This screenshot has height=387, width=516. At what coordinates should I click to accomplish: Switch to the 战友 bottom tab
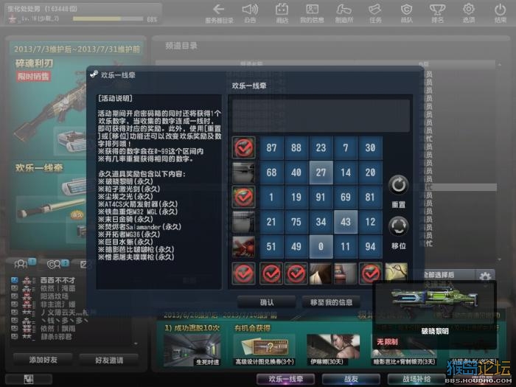351,379
